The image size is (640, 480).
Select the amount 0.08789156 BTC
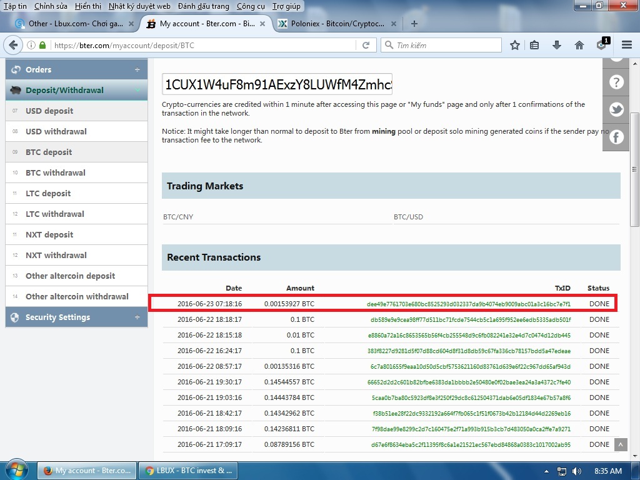click(289, 444)
